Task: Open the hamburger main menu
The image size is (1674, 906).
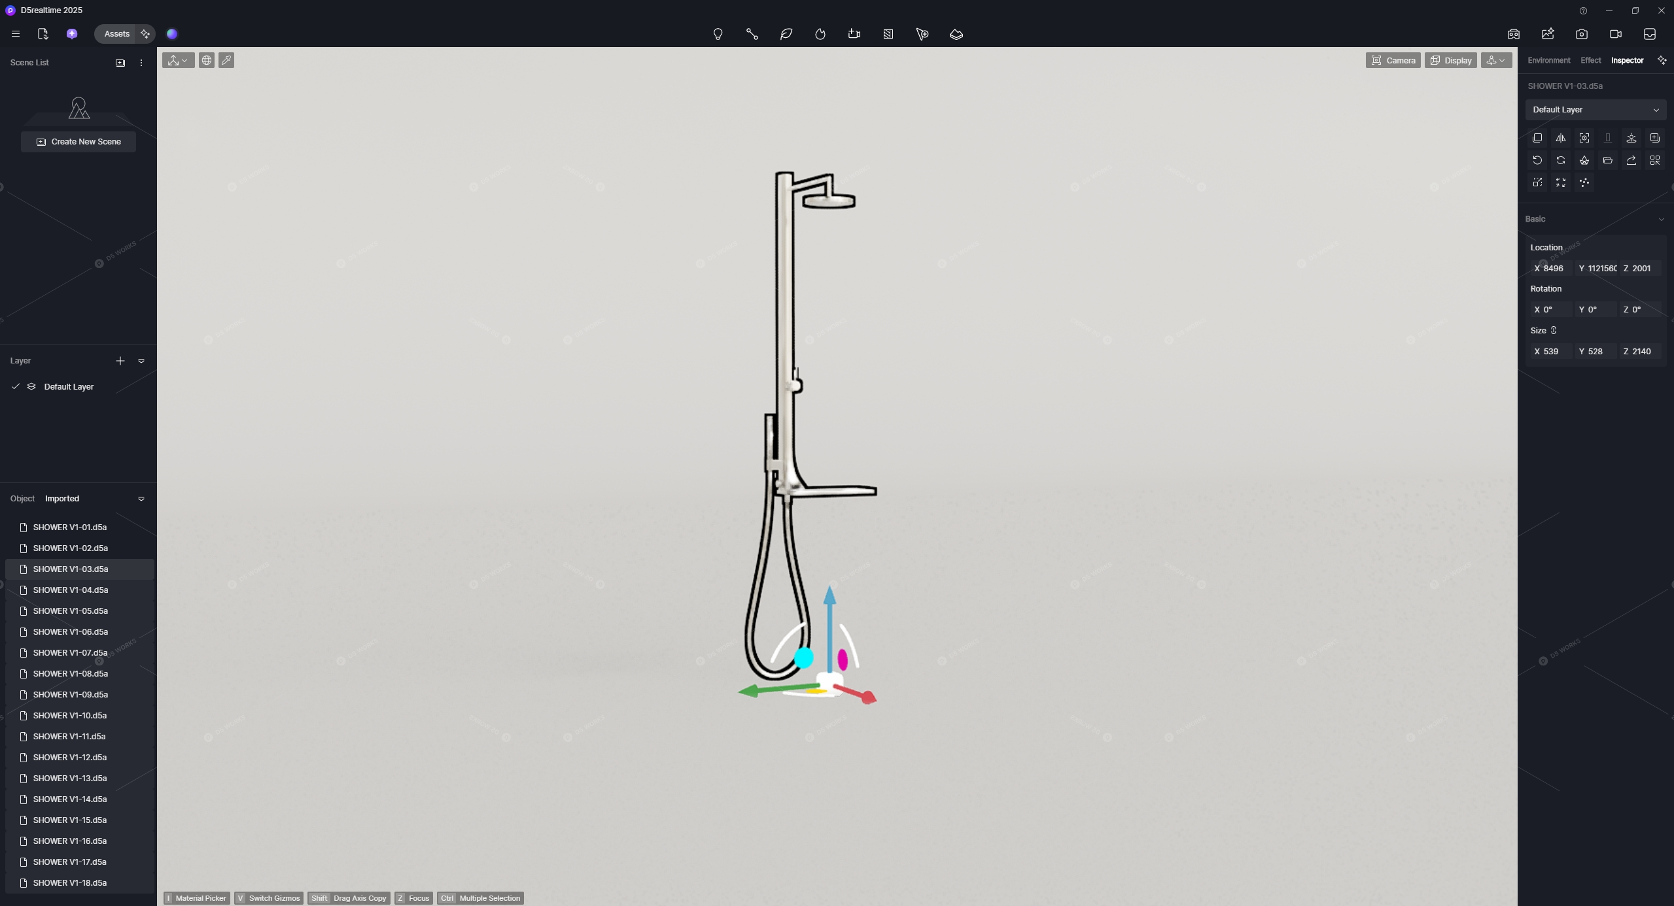Action: pos(16,34)
